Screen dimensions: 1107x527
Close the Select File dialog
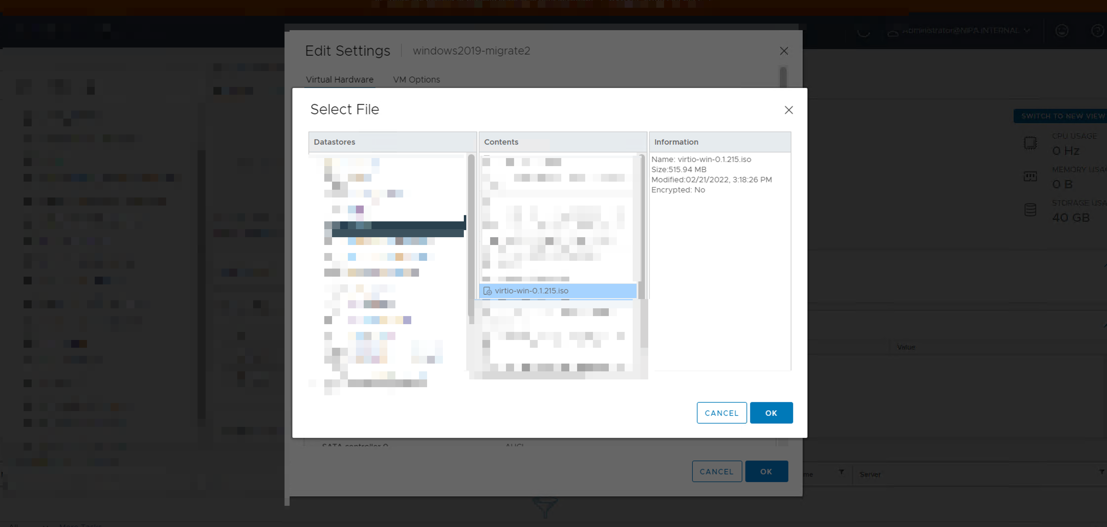[789, 110]
